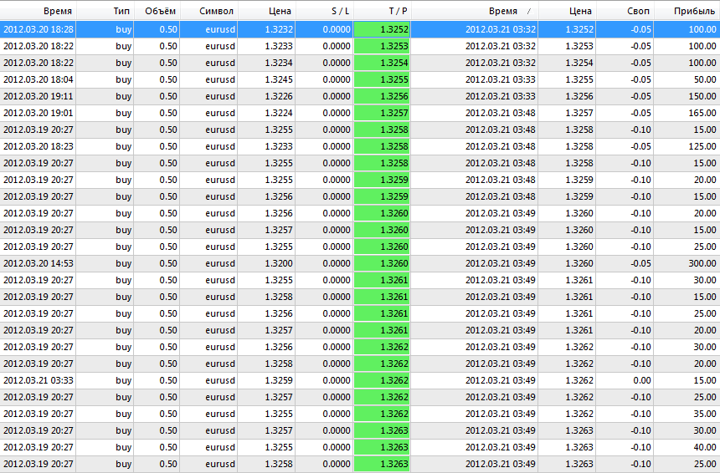Click swap -0.05 in the row with profit 300.00
This screenshot has height=473, width=720.
tap(640, 263)
